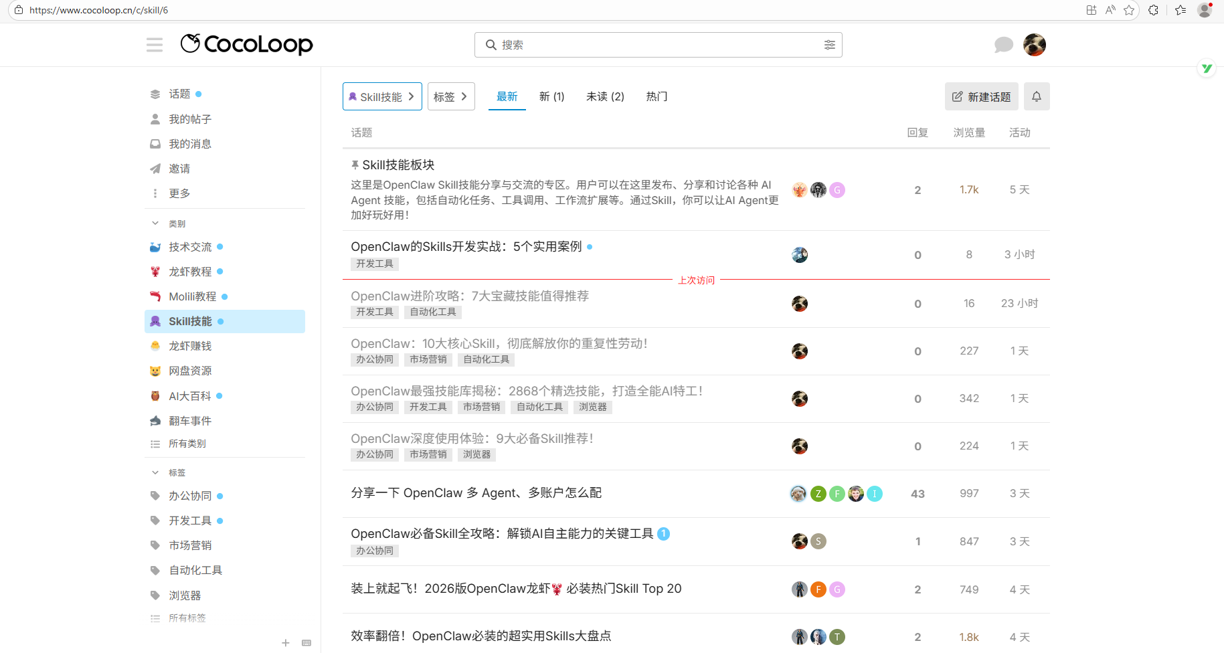Click the Z avatar on 多 Agent topic
This screenshot has height=653, width=1224.
pos(818,494)
